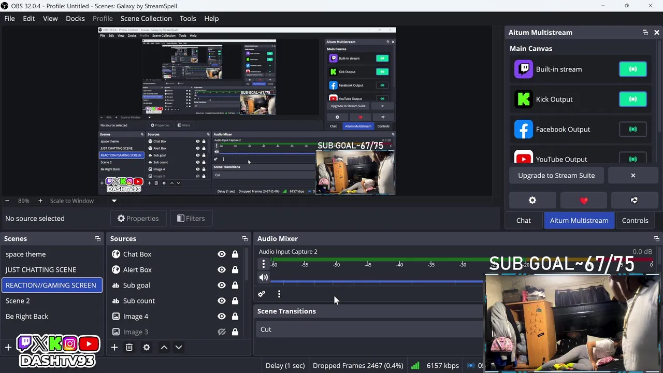Select the Aitum Multistream tab

tap(579, 220)
